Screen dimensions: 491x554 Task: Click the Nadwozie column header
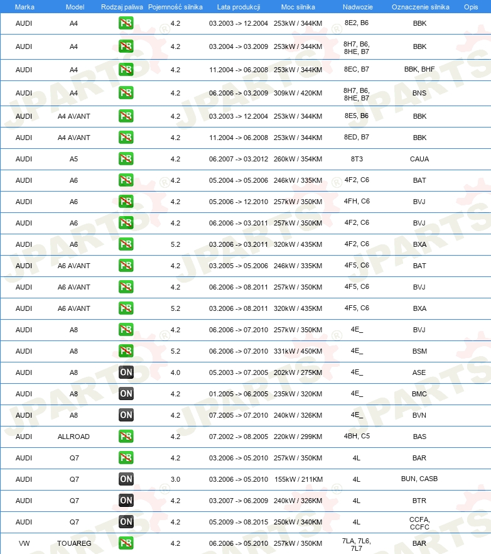click(x=357, y=7)
